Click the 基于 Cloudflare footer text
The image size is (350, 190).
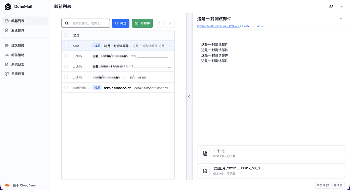click(24, 185)
